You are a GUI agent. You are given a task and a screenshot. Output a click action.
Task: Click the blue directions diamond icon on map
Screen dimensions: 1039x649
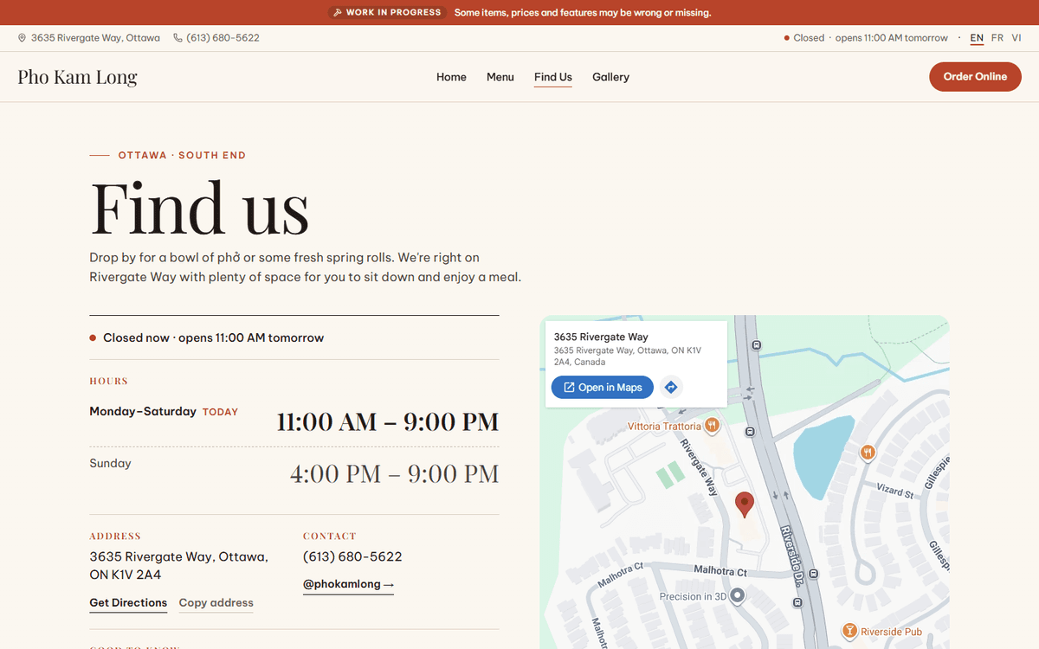pyautogui.click(x=670, y=388)
